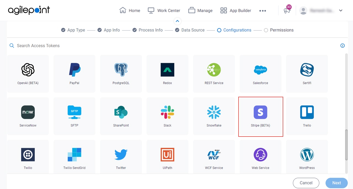Choose the UiPath access token
Viewport: 353px width, 189px height.
167,157
